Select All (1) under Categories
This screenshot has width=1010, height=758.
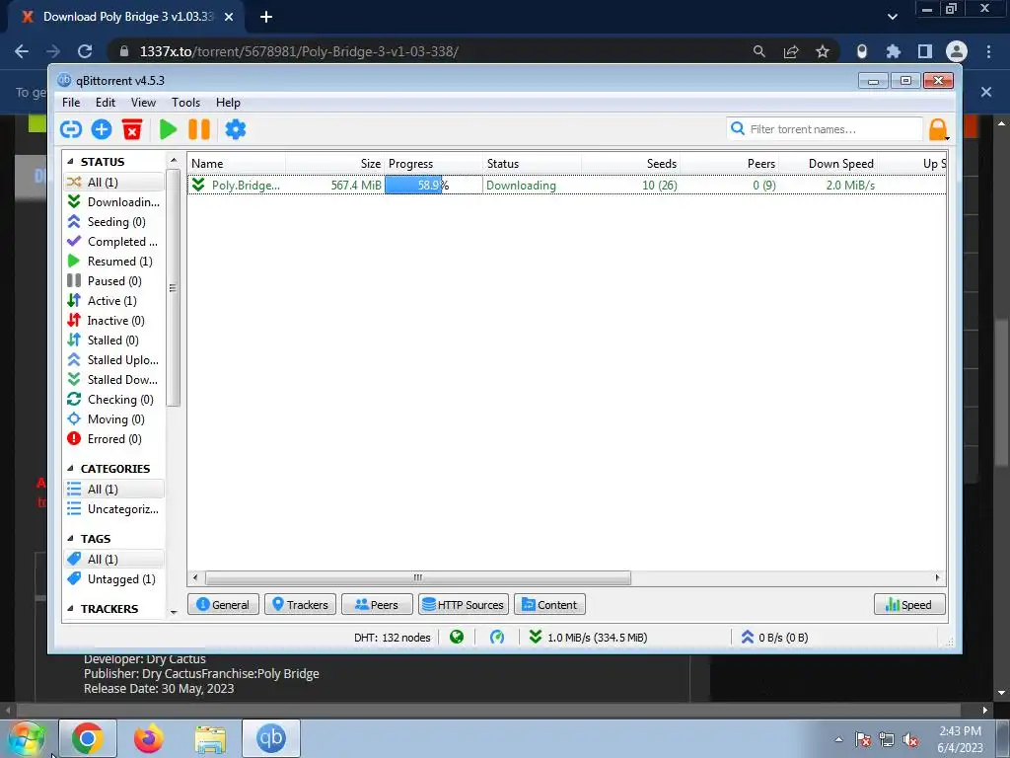click(113, 490)
